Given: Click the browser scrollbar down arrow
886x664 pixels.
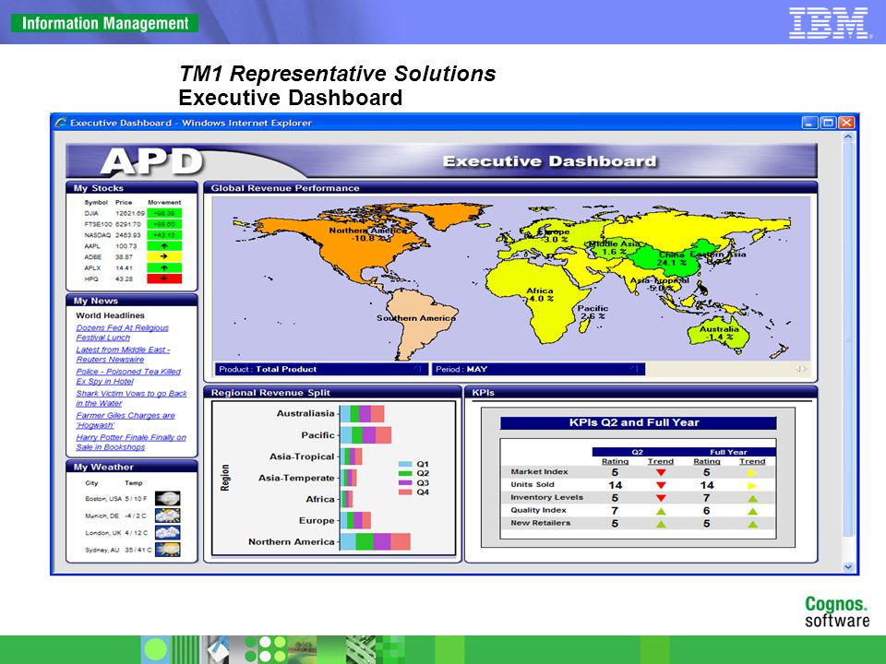Looking at the screenshot, I should [x=847, y=567].
